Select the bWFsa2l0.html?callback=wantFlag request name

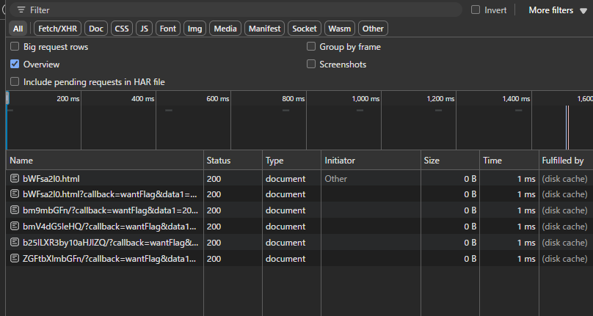pos(110,194)
